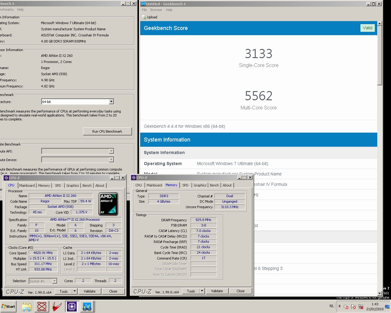Open Bench tab in the Memory-tab CPU-Z window

[x=214, y=185]
